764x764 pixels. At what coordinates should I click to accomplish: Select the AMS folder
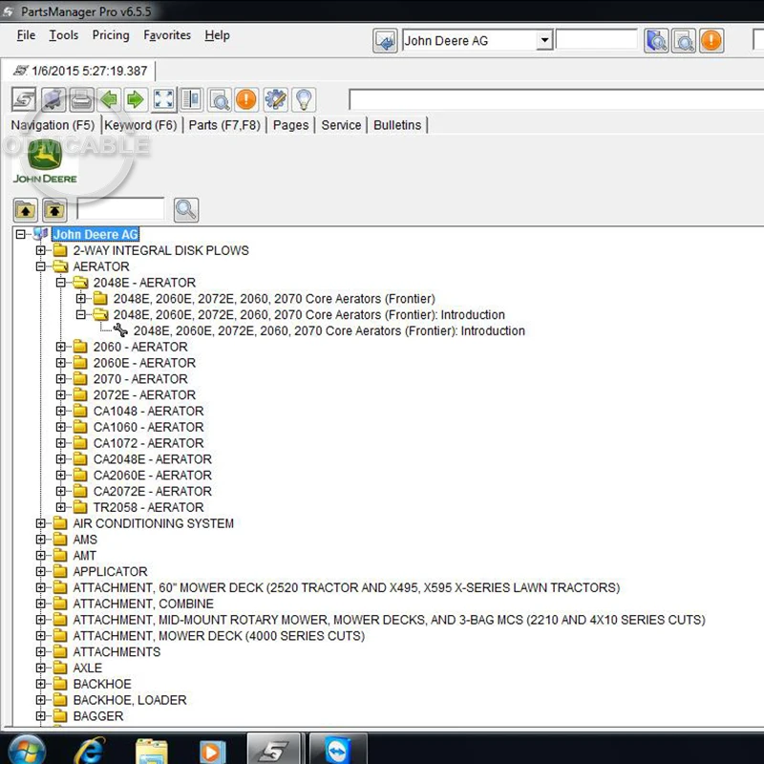coord(85,540)
